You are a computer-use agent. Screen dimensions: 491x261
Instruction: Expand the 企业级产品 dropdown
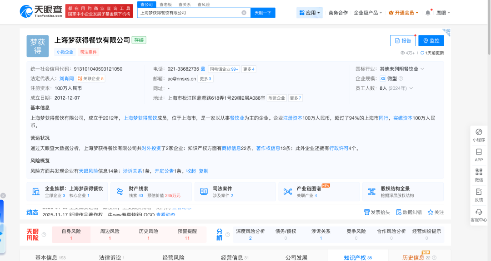pos(368,13)
